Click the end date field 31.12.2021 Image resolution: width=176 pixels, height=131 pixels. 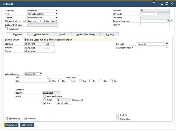pos(64,103)
